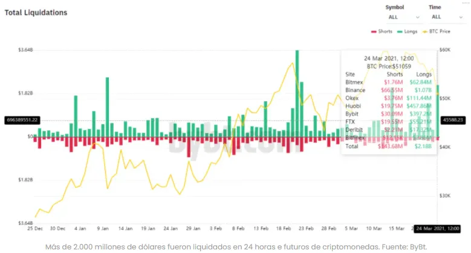
Task: Click the 24 Mar 2021, 12:00 crosshair label
Action: pos(437,229)
